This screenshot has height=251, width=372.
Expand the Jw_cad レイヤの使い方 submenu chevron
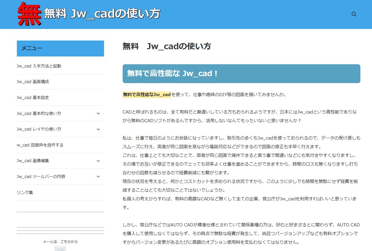point(98,129)
